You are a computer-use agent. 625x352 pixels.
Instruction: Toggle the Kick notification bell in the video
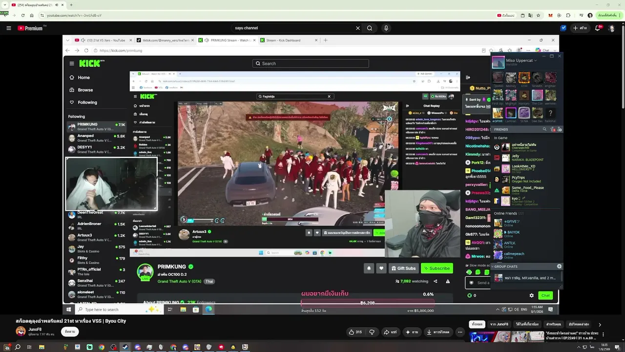pyautogui.click(x=369, y=268)
